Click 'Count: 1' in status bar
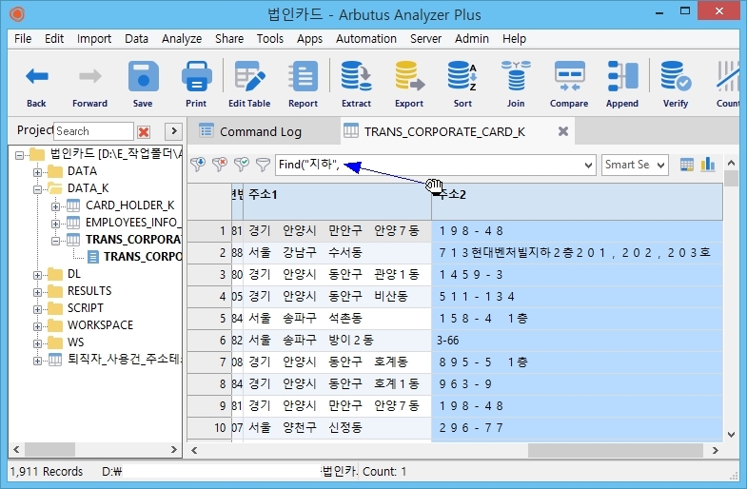 (384, 471)
